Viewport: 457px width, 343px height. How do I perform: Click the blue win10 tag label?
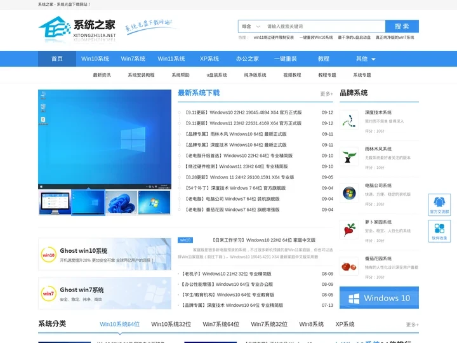click(185, 240)
